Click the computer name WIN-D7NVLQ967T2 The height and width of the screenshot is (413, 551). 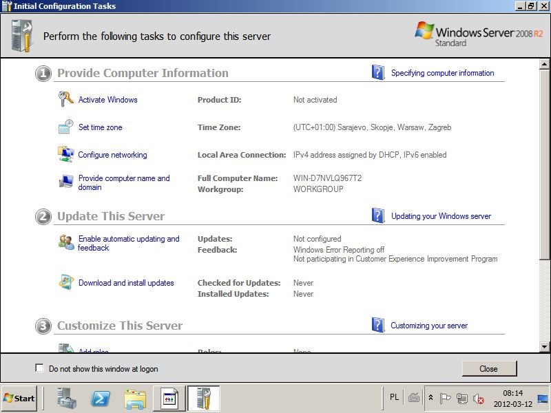[327, 178]
